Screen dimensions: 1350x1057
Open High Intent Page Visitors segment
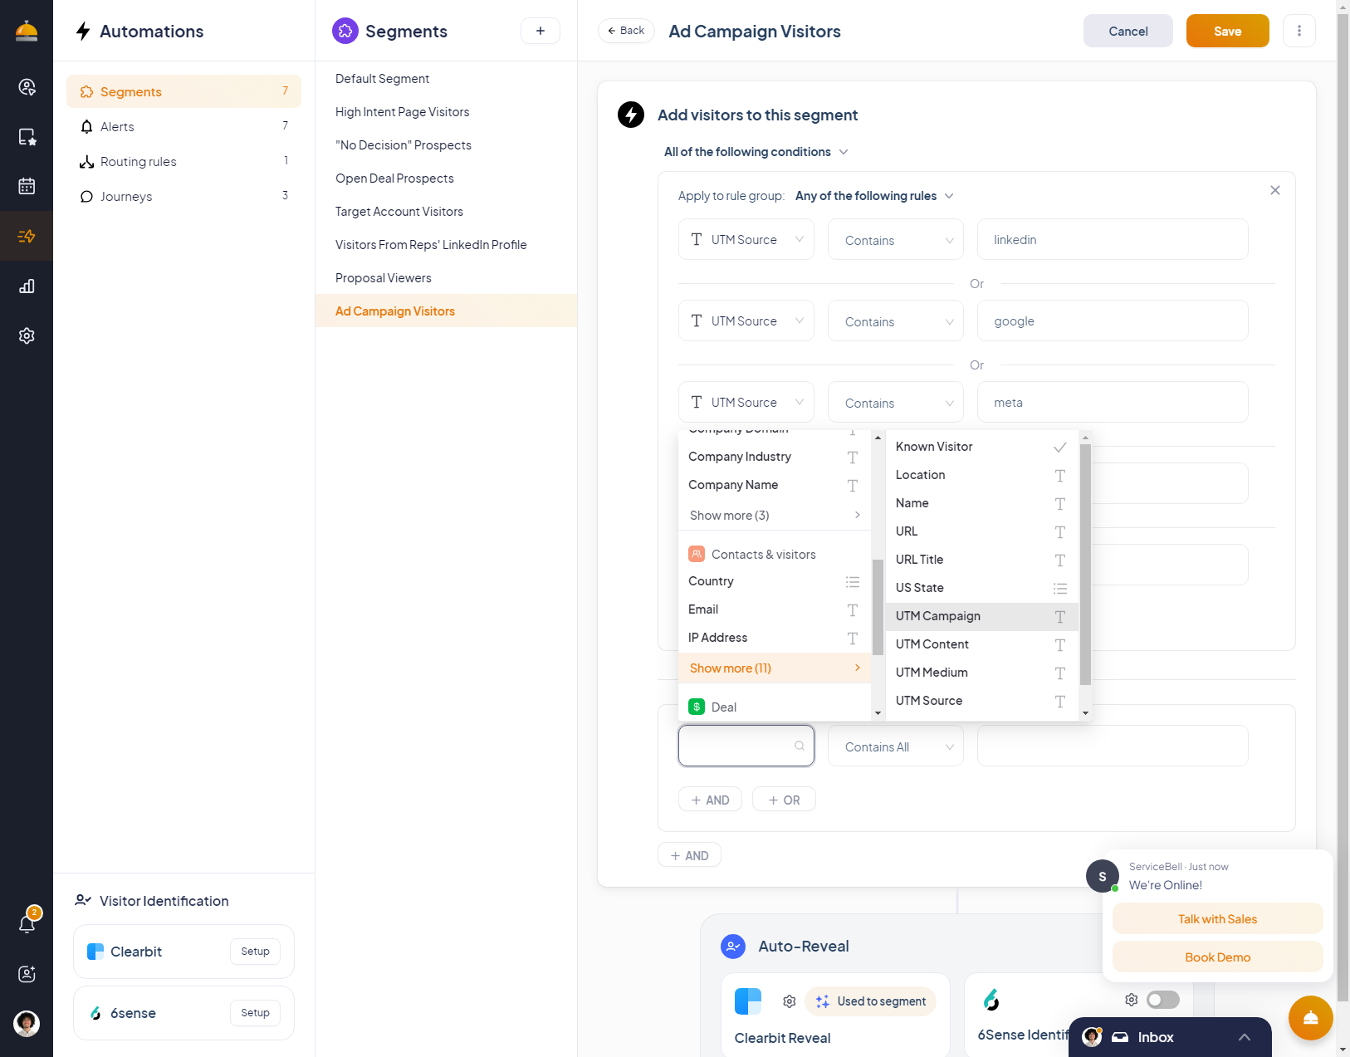(446, 112)
